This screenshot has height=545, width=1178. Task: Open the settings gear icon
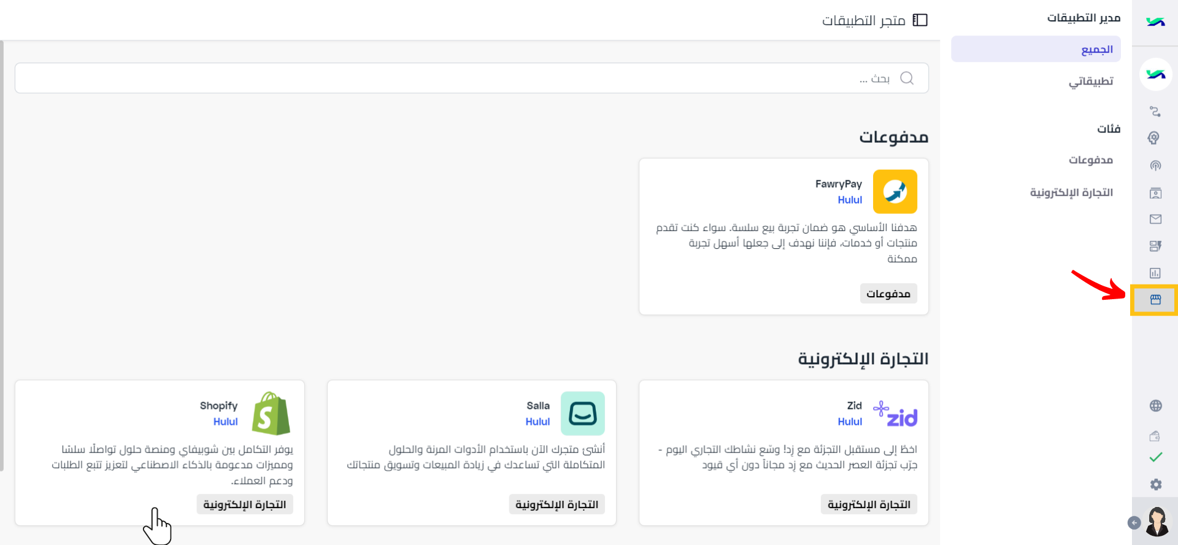point(1156,484)
